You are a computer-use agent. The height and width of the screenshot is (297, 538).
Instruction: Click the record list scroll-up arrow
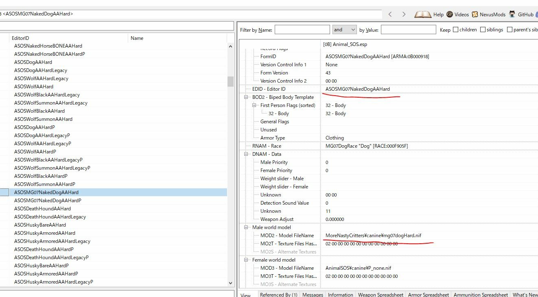pos(231,46)
